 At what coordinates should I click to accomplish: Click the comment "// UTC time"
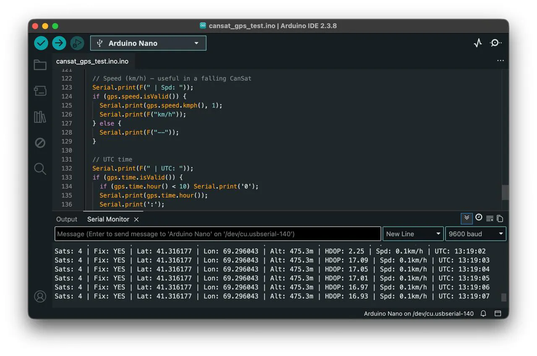(112, 159)
